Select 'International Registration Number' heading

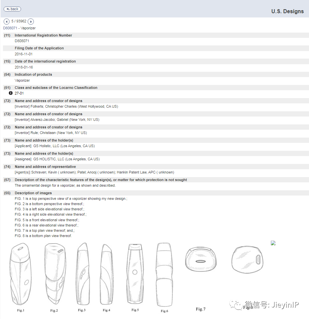coord(43,35)
